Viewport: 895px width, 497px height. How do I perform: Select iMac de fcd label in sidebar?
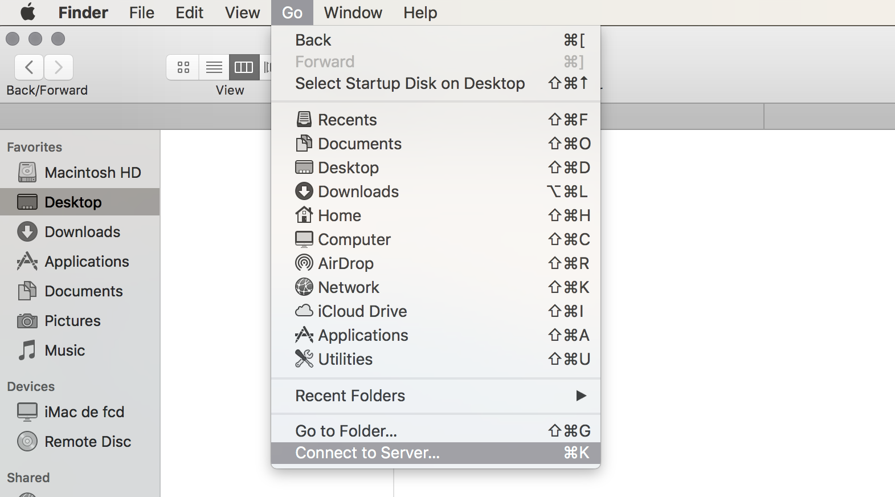tap(84, 412)
